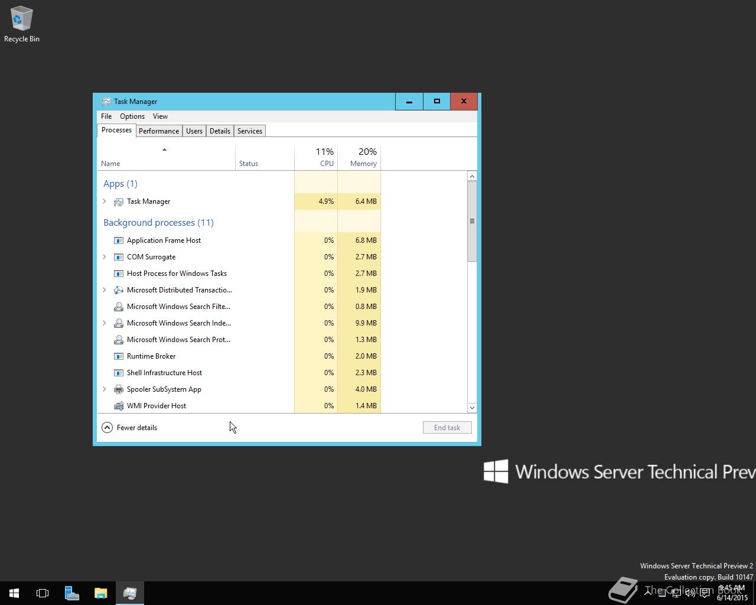The width and height of the screenshot is (756, 605).
Task: Click the scroll up arrow in process list
Action: point(472,176)
